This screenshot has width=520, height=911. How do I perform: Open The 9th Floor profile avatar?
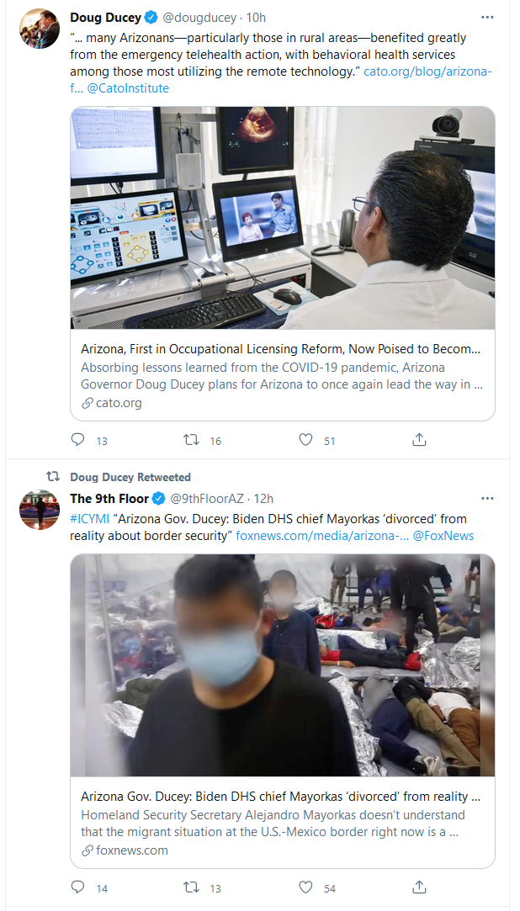tap(40, 510)
